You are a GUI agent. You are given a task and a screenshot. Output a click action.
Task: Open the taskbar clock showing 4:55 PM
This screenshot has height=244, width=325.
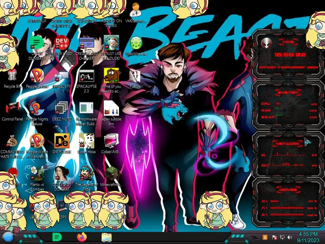pyautogui.click(x=308, y=237)
